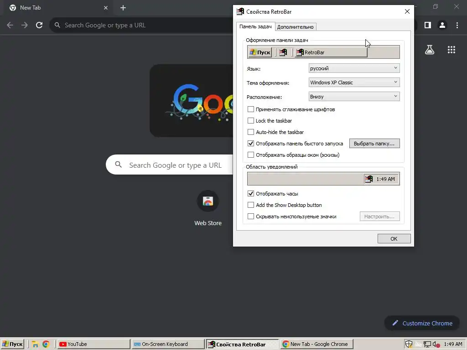467x350 pixels.
Task: Enable Auto-hide the taskbar
Action: pos(251,132)
